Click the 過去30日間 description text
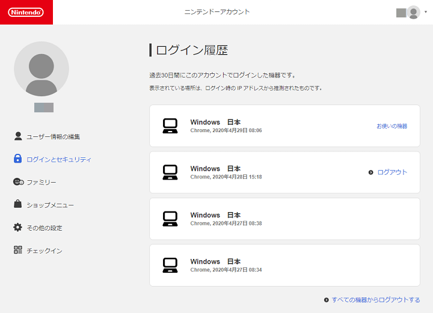This screenshot has height=313, width=433. pyautogui.click(x=223, y=75)
